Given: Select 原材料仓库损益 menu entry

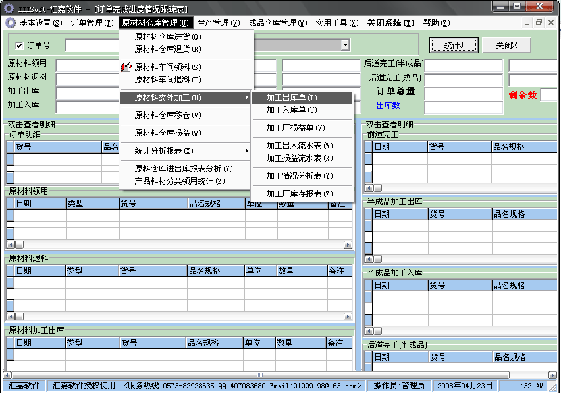Looking at the screenshot, I should click(x=186, y=133).
